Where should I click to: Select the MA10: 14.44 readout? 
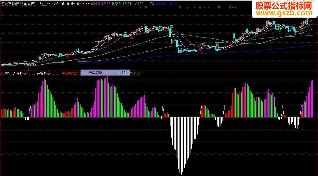coord(80,4)
